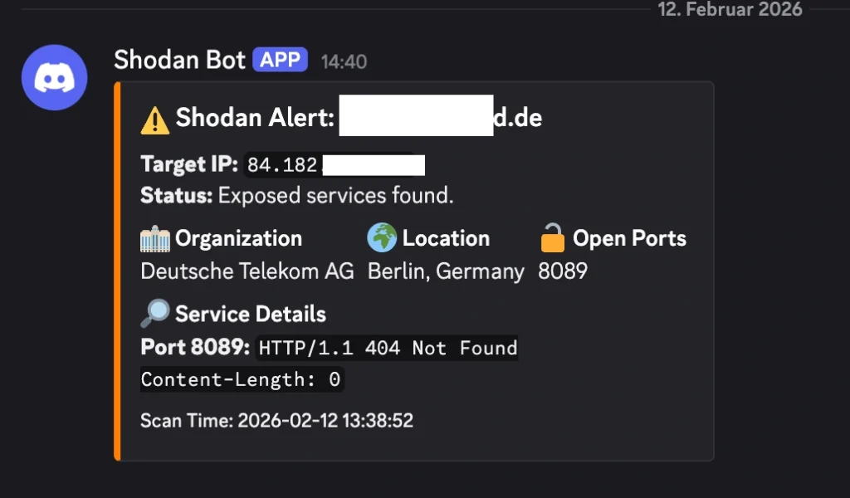The height and width of the screenshot is (498, 850).
Task: Click the Shodan Bot Discord avatar
Action: tap(54, 77)
